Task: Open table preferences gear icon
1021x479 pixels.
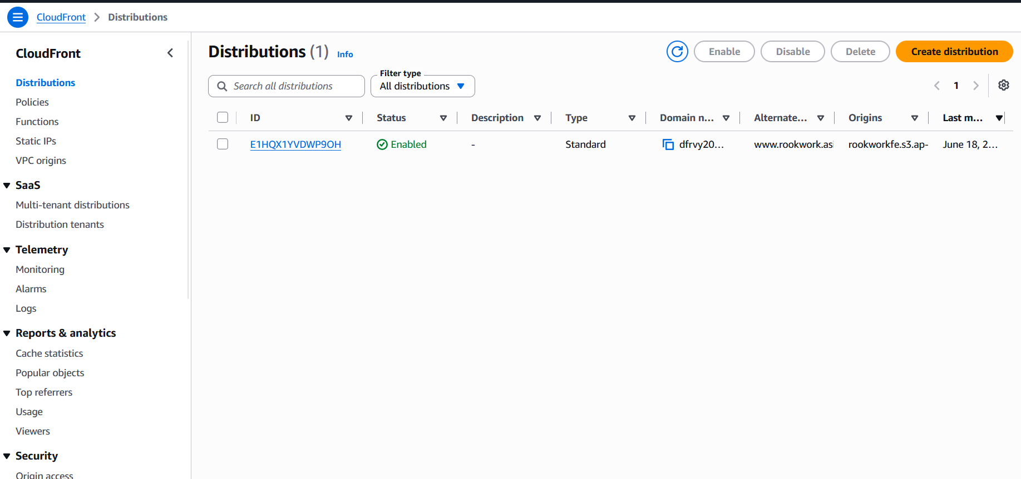Action: pos(1003,85)
